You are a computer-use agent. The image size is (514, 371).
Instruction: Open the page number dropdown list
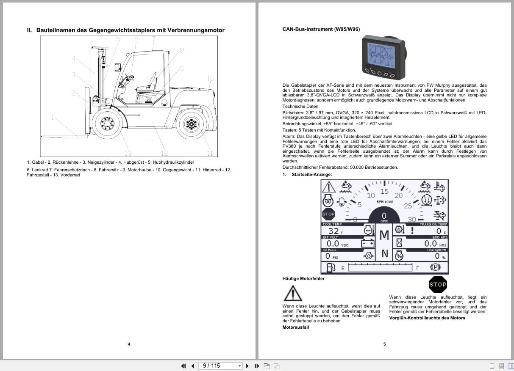point(239,366)
